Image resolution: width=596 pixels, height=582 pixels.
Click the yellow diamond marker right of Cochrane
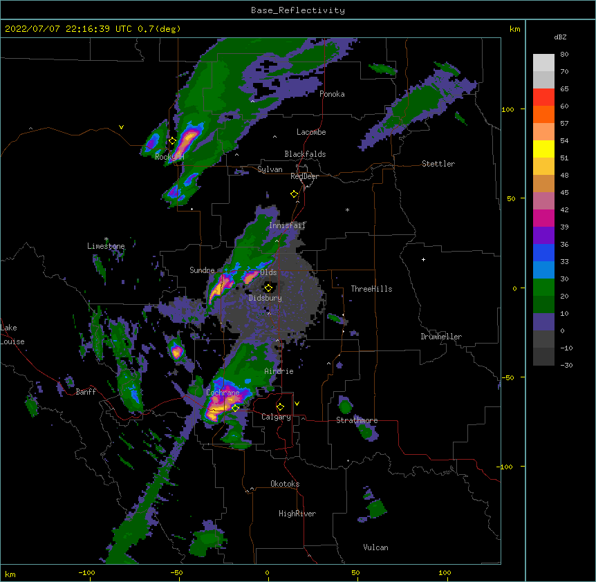pyautogui.click(x=236, y=408)
